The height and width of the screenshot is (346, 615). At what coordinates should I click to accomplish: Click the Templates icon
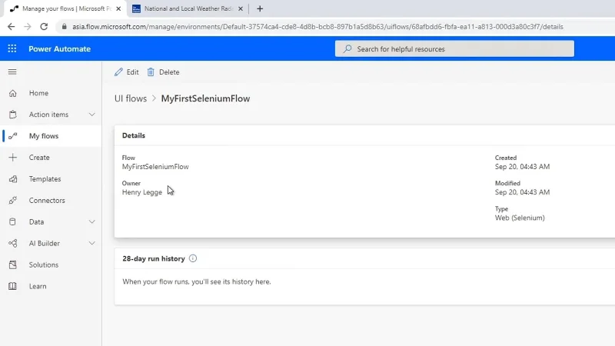pos(12,179)
